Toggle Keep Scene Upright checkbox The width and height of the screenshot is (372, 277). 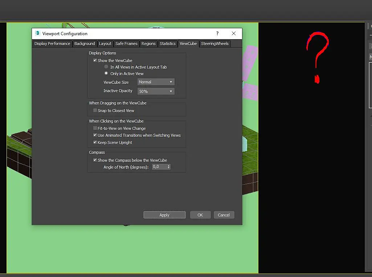(95, 142)
